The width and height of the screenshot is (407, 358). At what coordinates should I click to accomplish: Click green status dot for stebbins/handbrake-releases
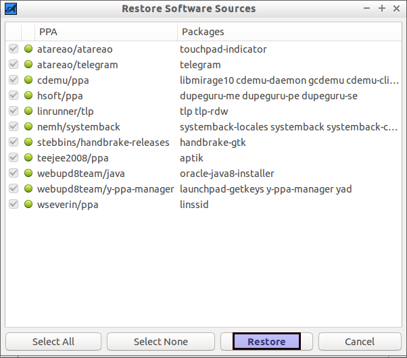point(28,142)
